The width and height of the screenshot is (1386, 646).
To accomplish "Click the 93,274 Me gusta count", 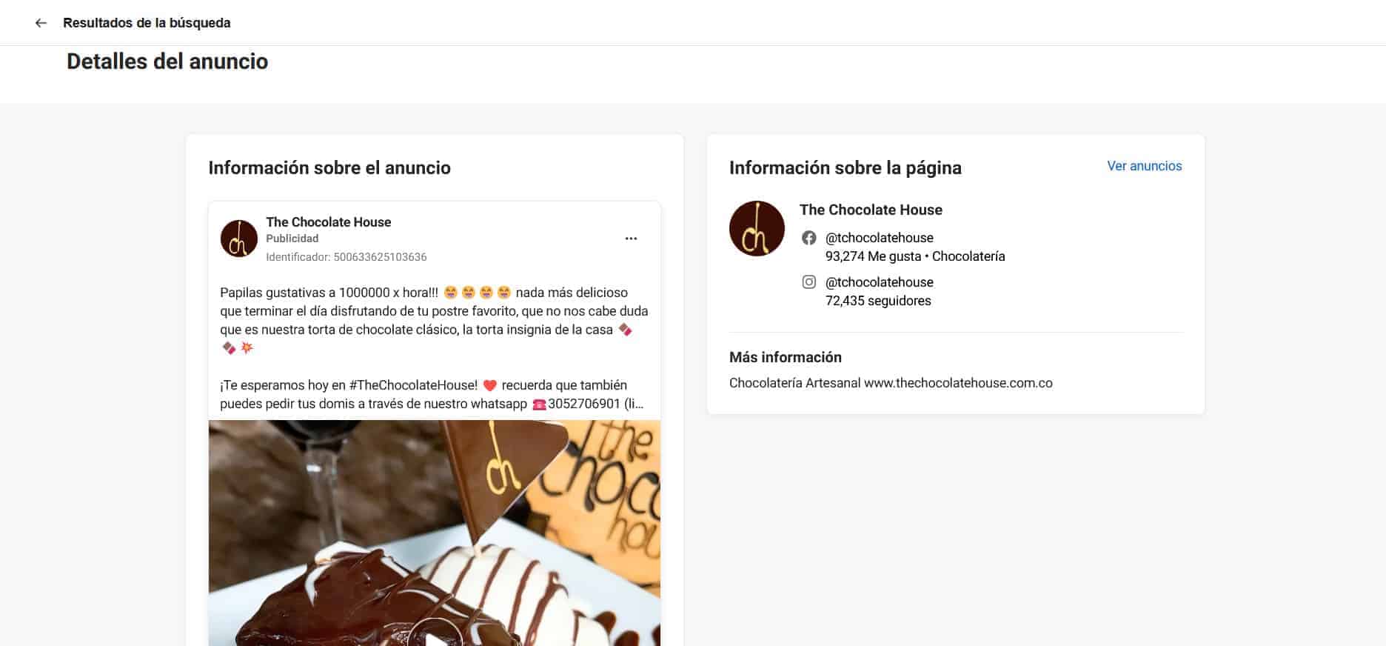I will (873, 256).
